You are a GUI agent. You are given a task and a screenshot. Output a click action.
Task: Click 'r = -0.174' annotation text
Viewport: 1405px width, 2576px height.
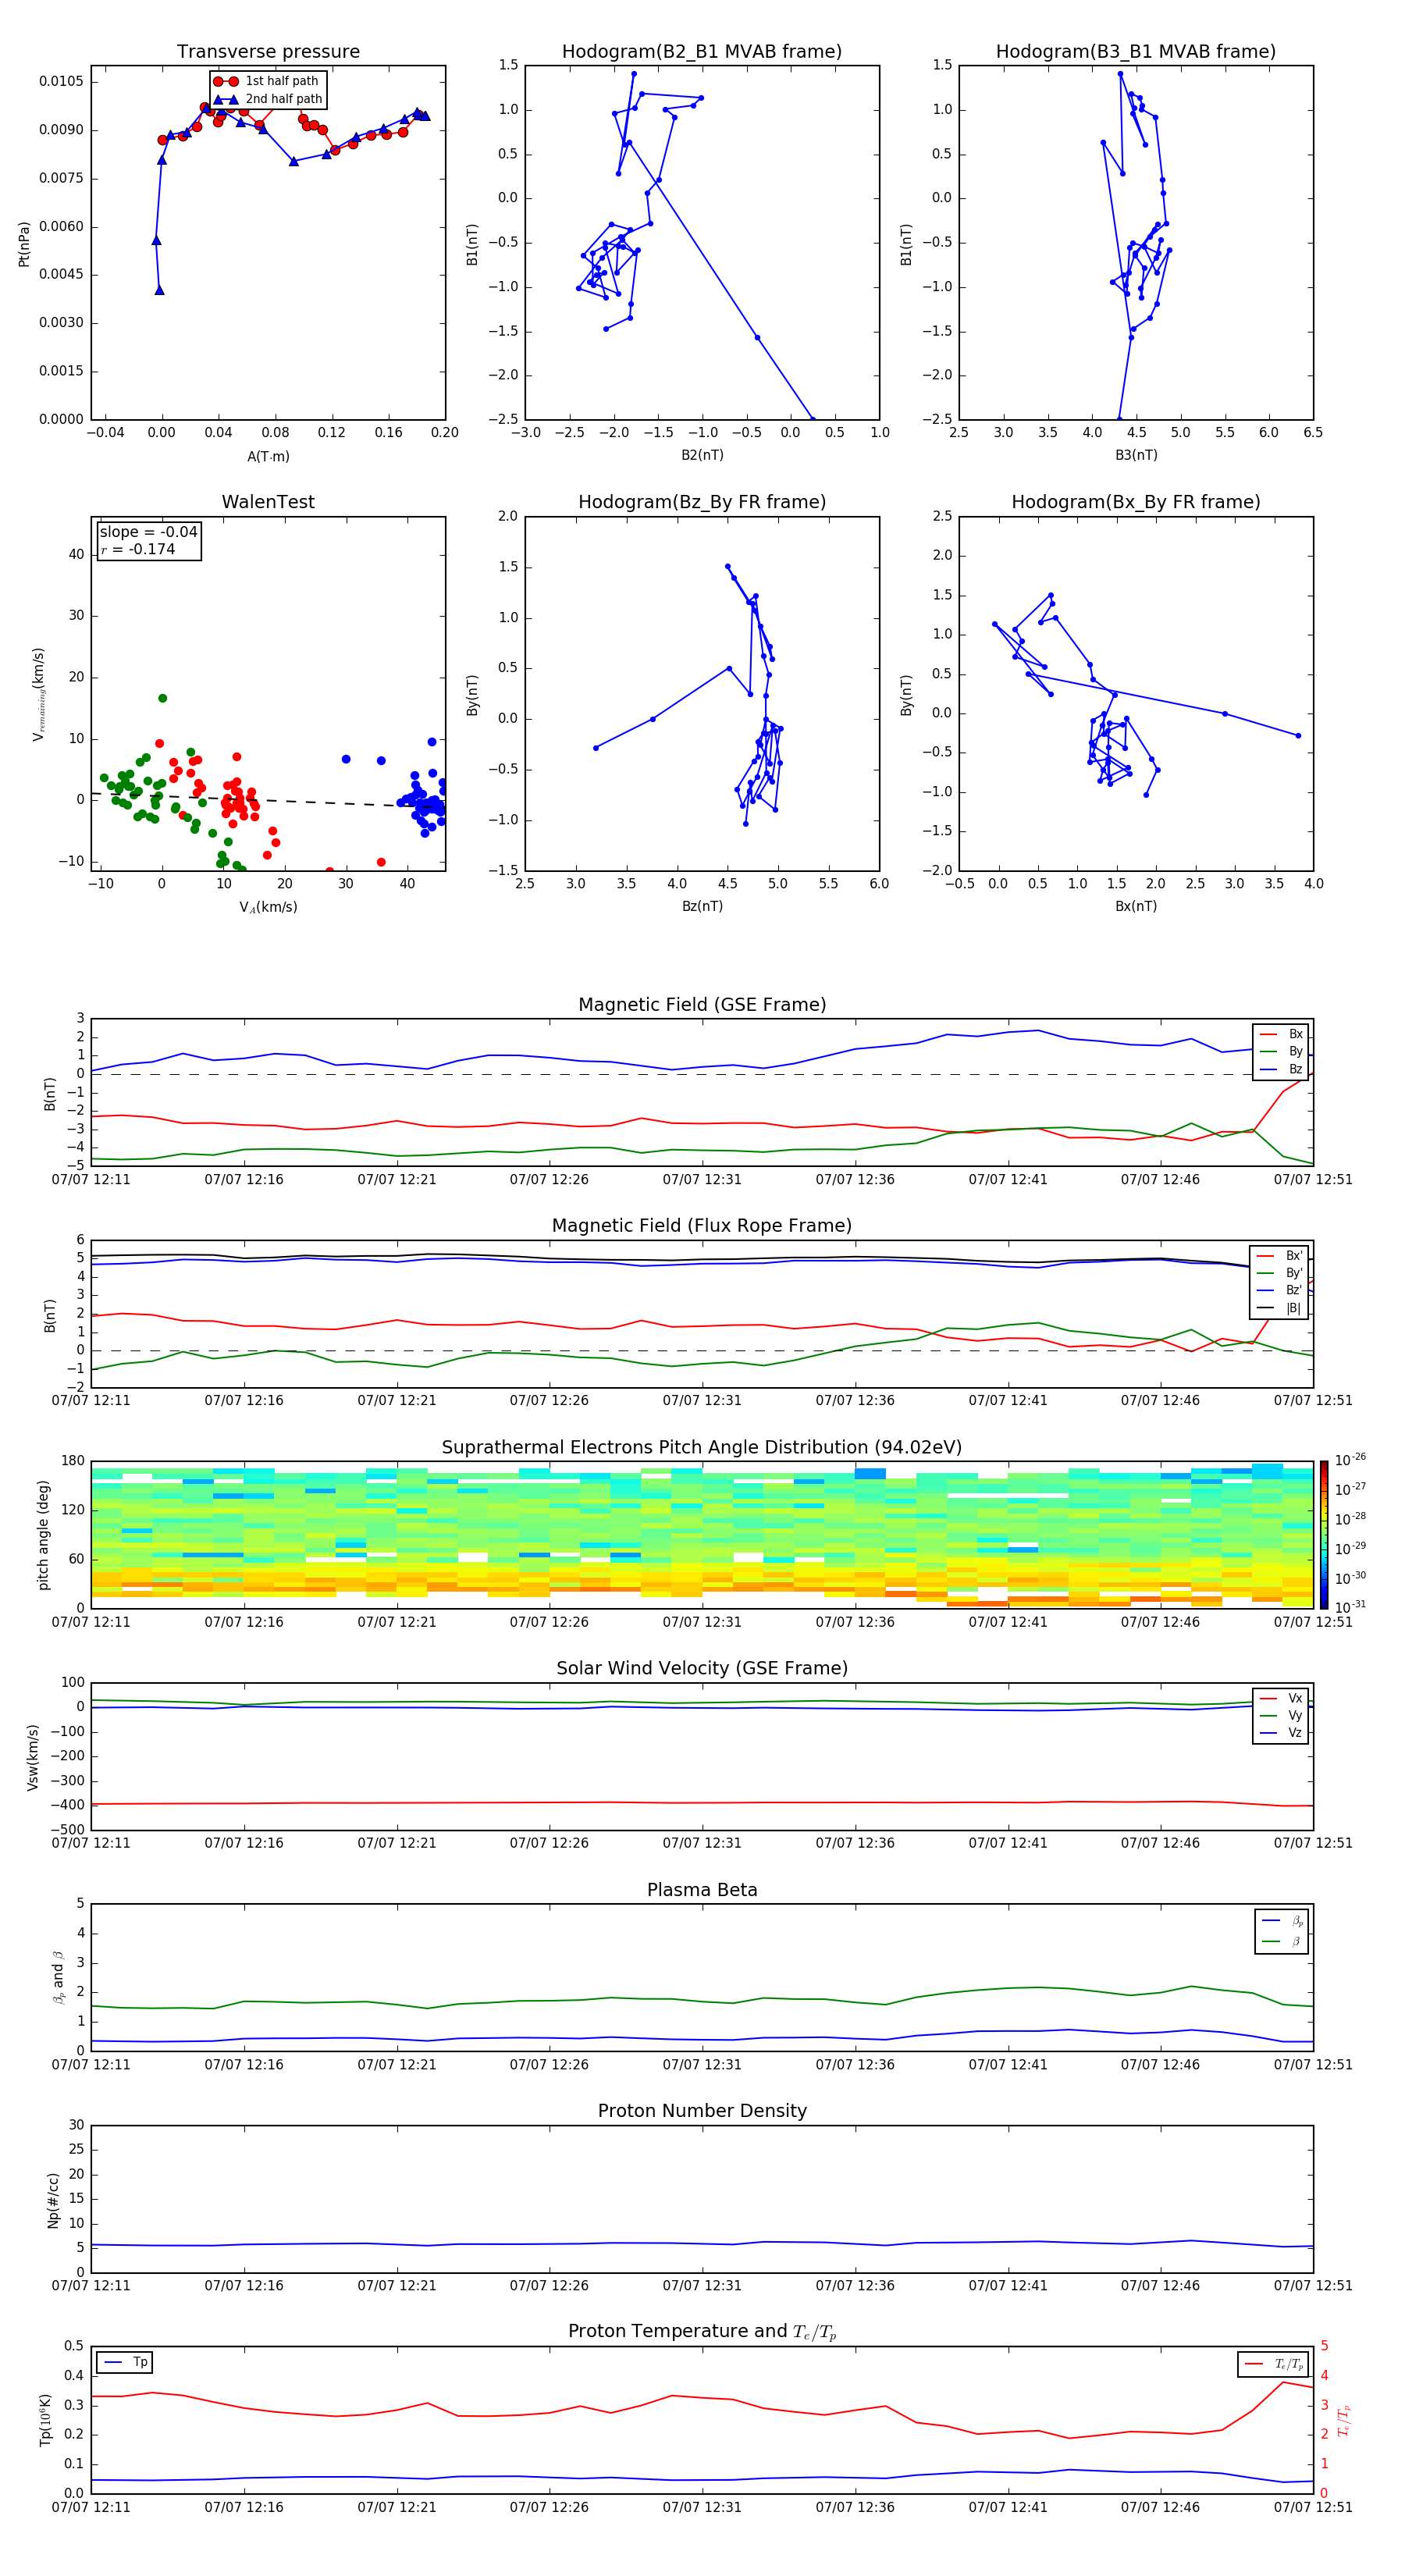(138, 549)
